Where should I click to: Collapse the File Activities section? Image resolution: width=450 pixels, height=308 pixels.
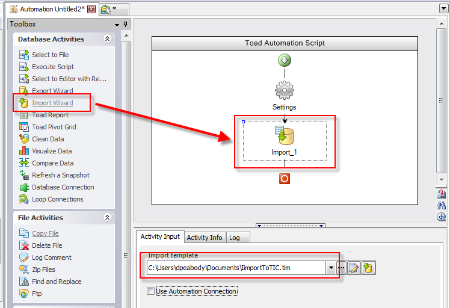[107, 217]
